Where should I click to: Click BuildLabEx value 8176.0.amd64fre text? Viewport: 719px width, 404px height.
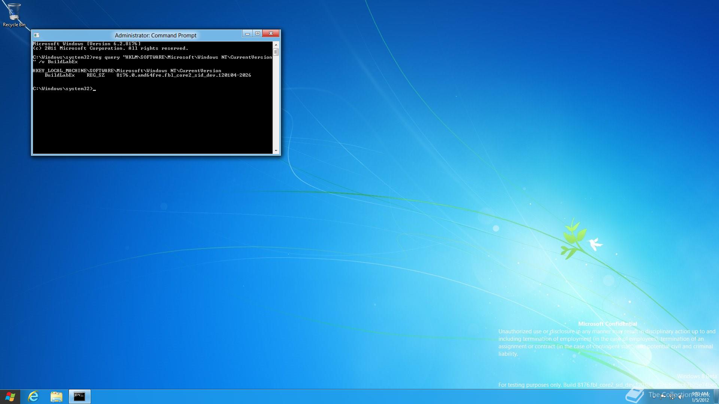(x=183, y=75)
